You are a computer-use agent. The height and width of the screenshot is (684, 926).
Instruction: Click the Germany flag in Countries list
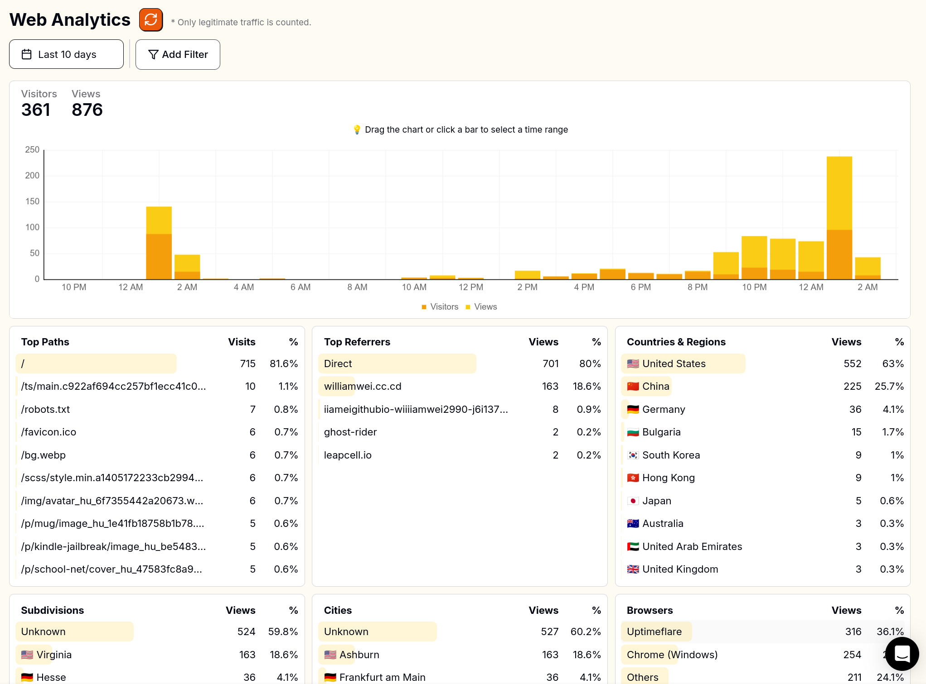(633, 409)
